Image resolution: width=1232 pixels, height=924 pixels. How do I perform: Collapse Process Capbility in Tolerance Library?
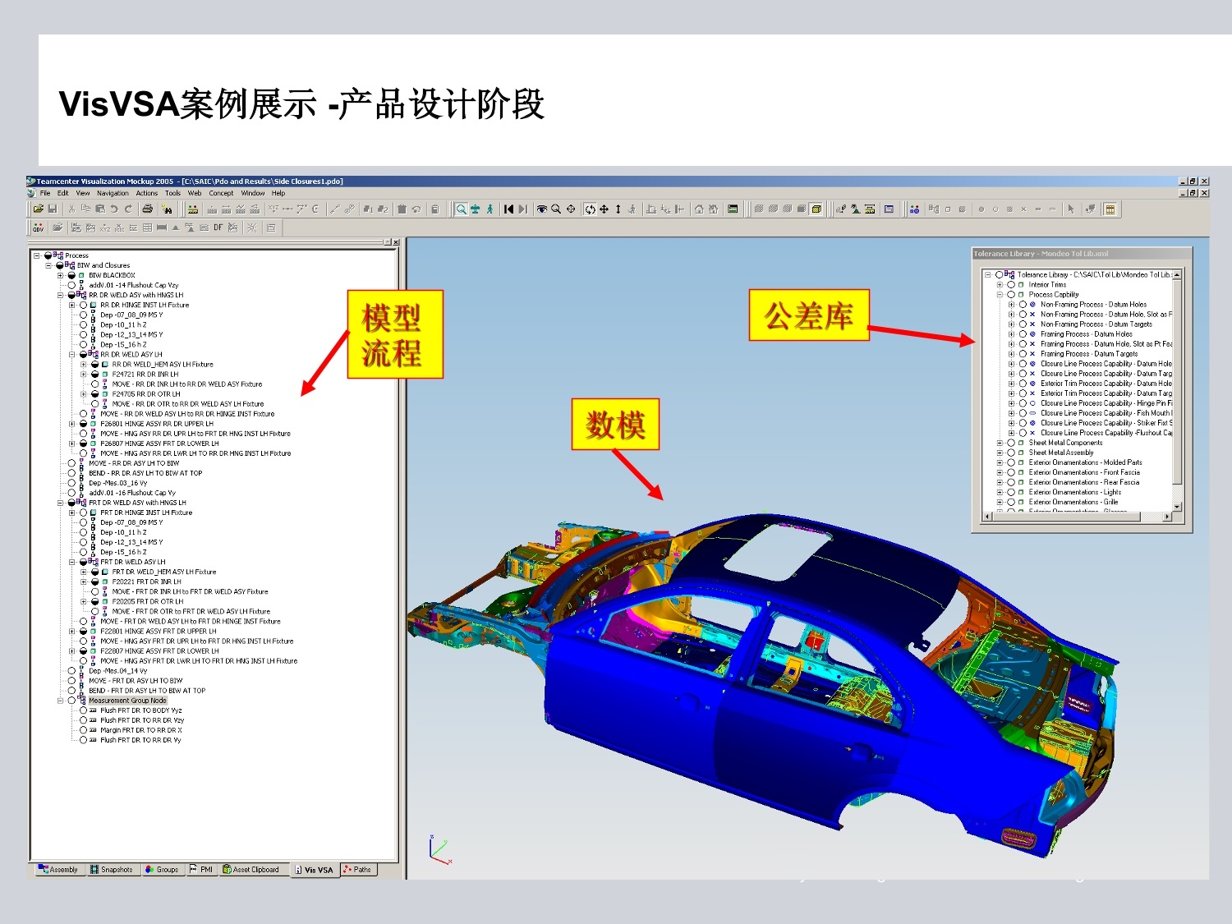[x=1000, y=295]
